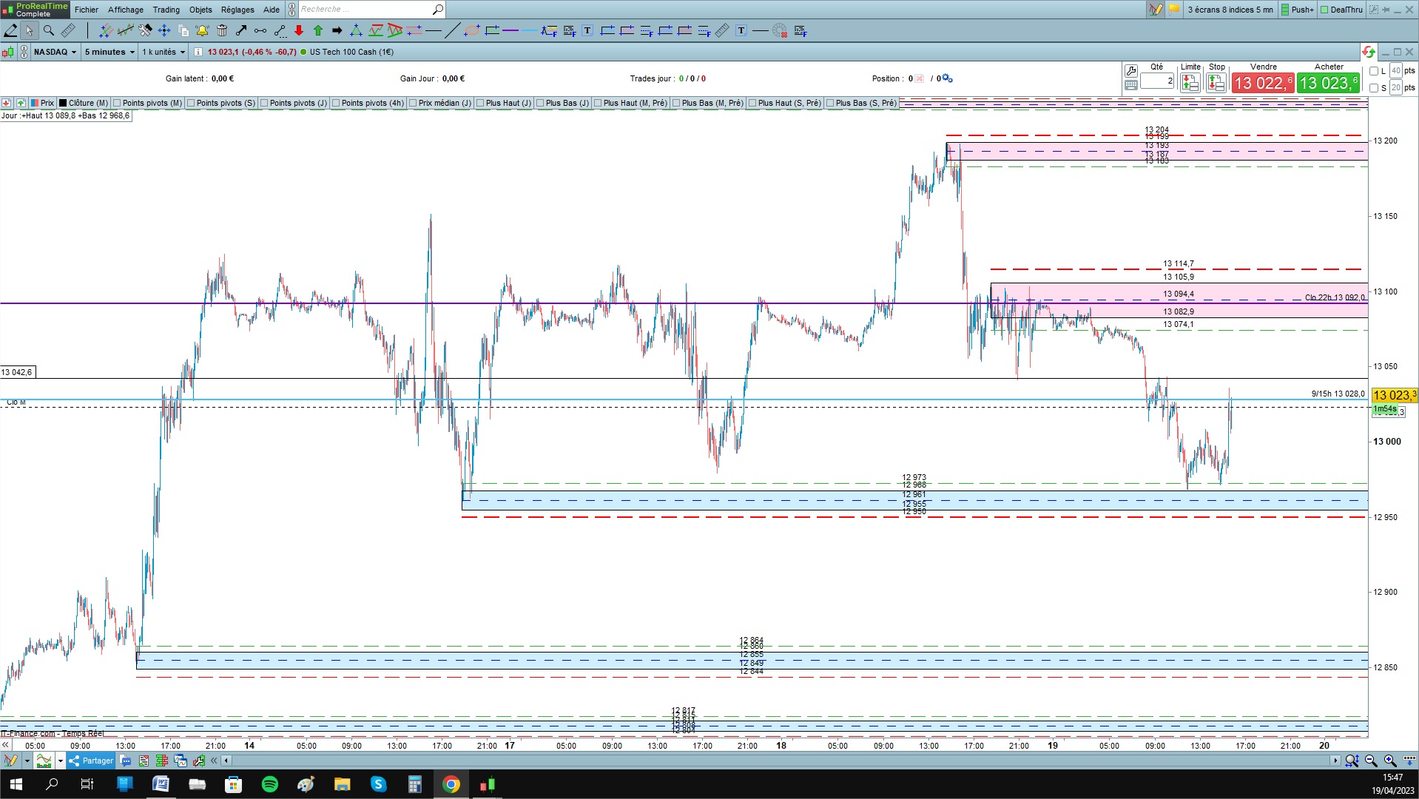Select the pencil drawing tool
This screenshot has width=1419, height=799.
10,30
